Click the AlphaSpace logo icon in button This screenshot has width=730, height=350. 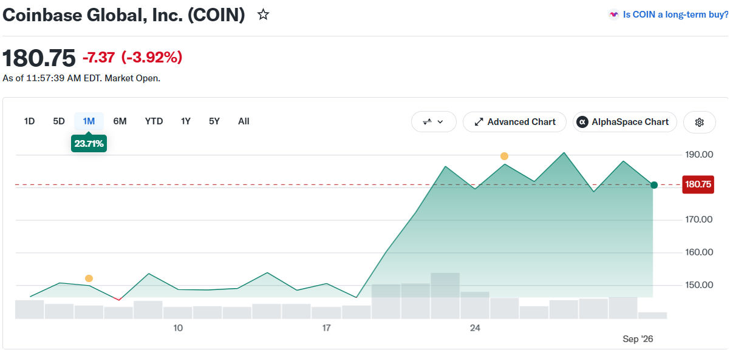coord(582,122)
